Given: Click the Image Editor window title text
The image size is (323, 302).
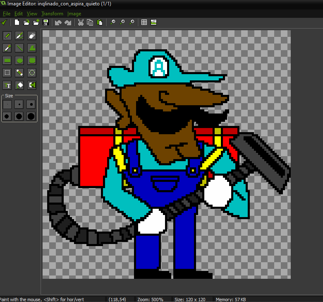Looking at the screenshot, I should click(x=59, y=4).
